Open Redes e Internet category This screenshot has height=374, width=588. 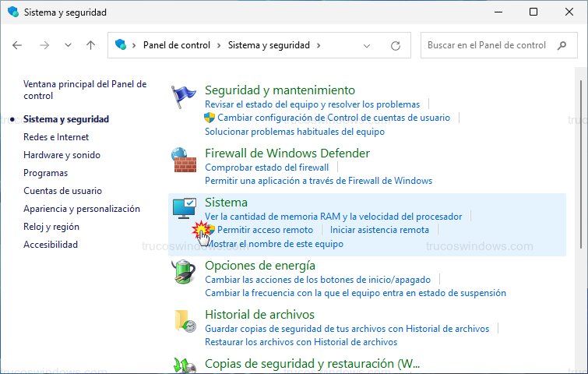point(56,137)
